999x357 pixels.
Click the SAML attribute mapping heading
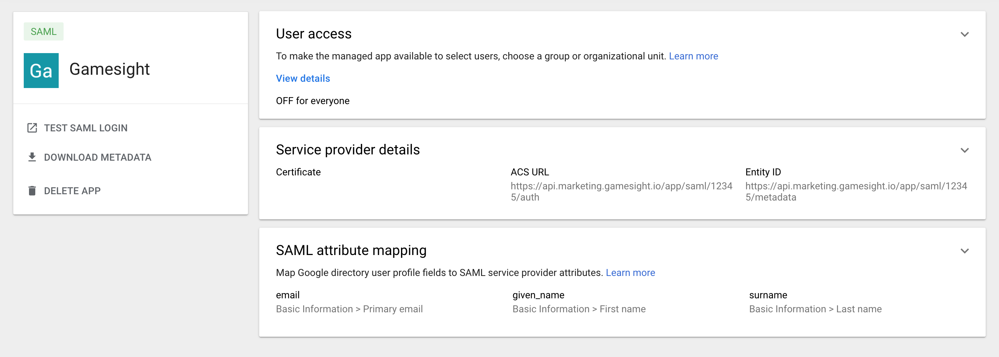click(x=351, y=250)
